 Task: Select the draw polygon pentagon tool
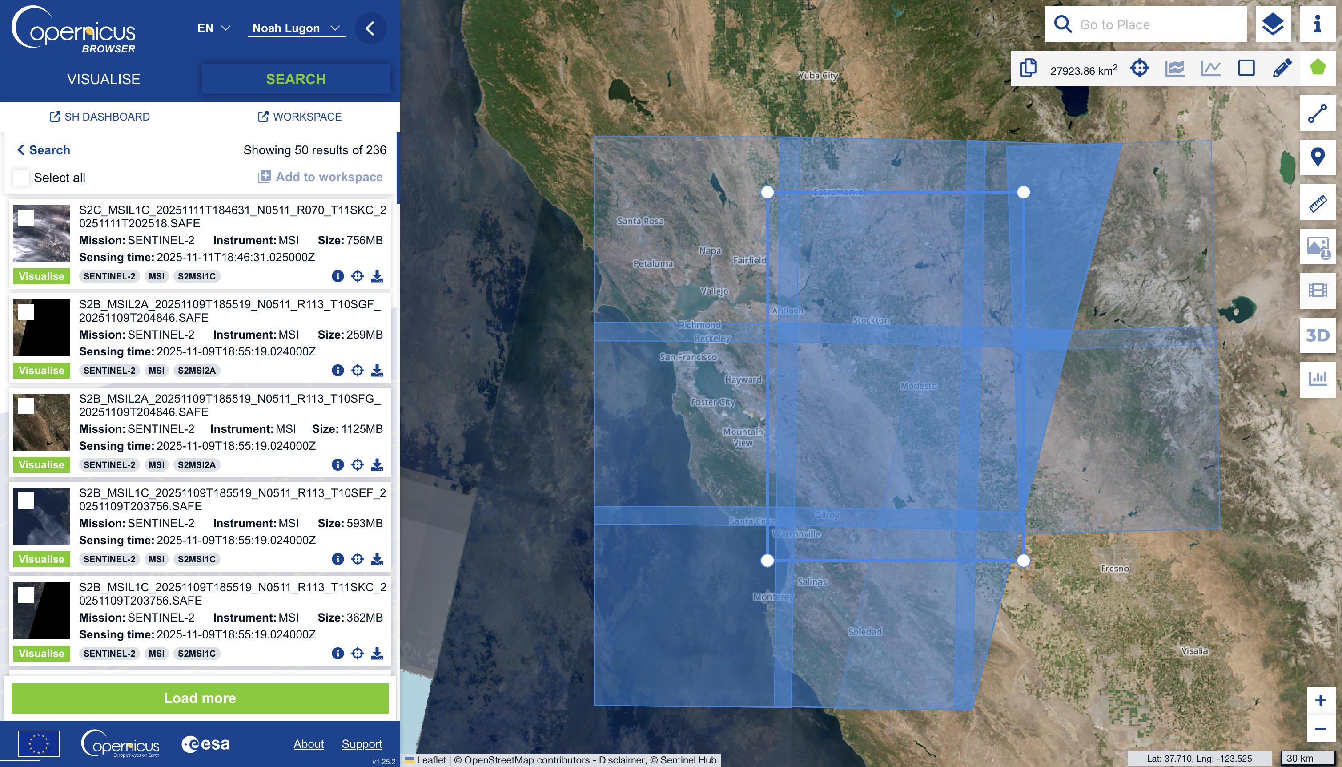point(1317,68)
